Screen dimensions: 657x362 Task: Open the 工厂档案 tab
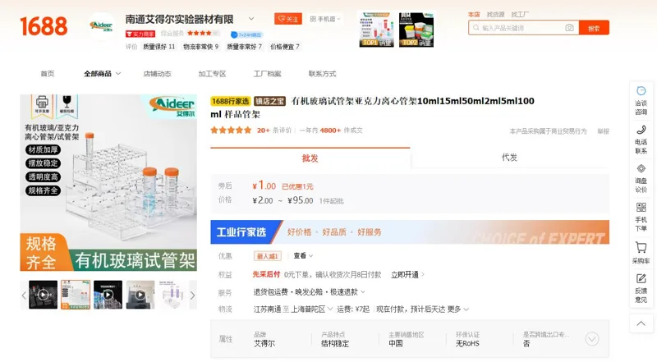point(267,74)
